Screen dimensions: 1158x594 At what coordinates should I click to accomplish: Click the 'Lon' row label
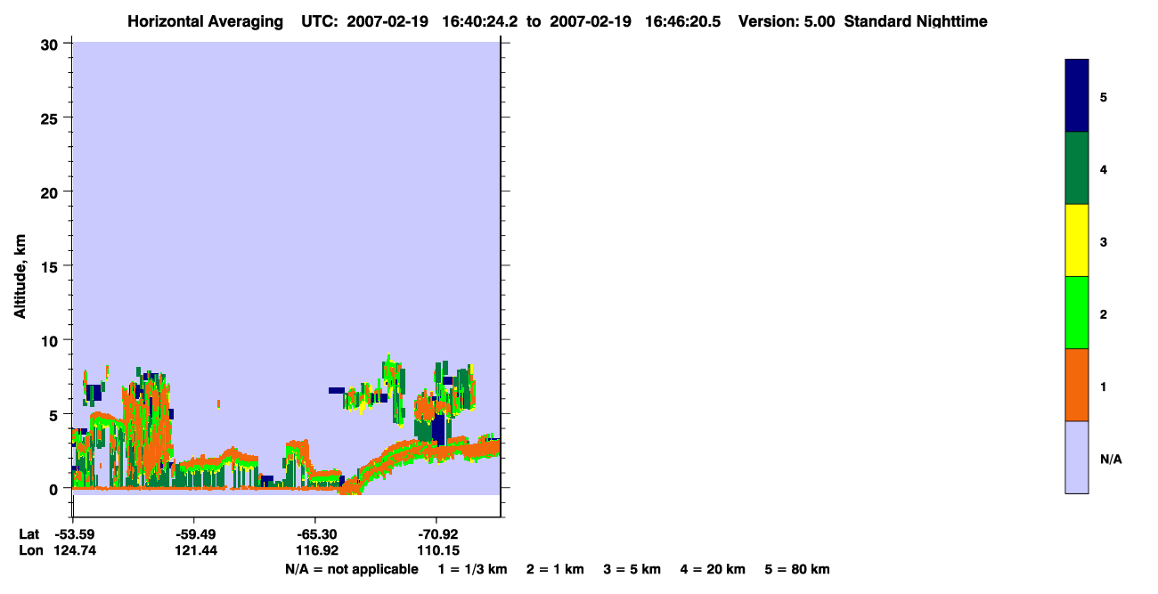coord(30,551)
